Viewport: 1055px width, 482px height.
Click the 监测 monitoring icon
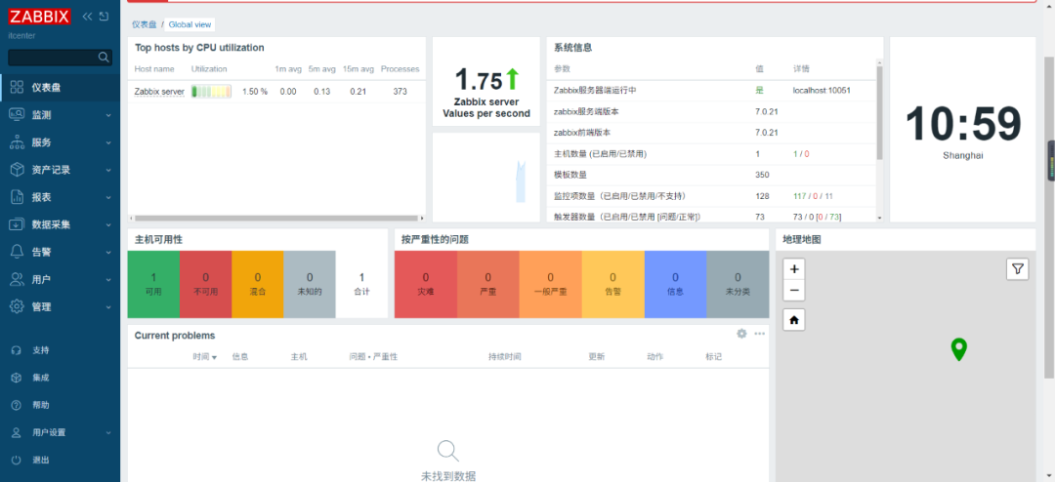point(18,115)
